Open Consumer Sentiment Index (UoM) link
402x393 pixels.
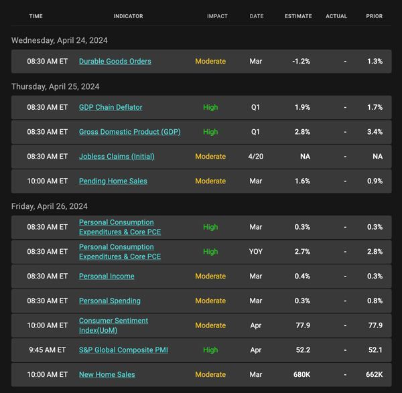[113, 325]
